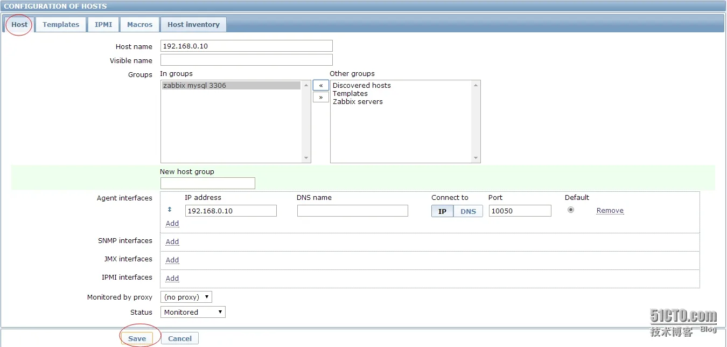Viewport: 727px width, 347px height.
Task: Click the agent IP address field
Action: coord(231,211)
